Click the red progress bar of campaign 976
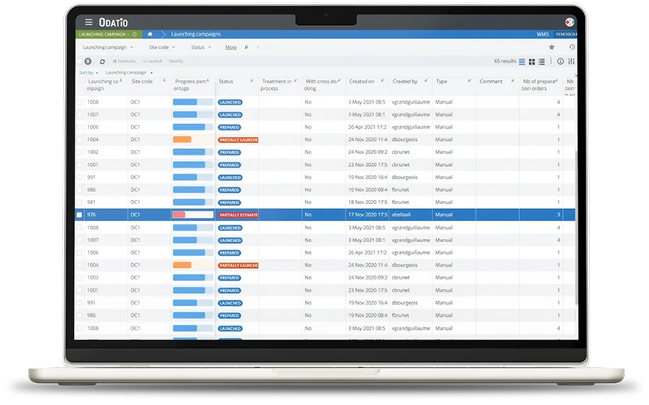The height and width of the screenshot is (405, 649). 193,215
